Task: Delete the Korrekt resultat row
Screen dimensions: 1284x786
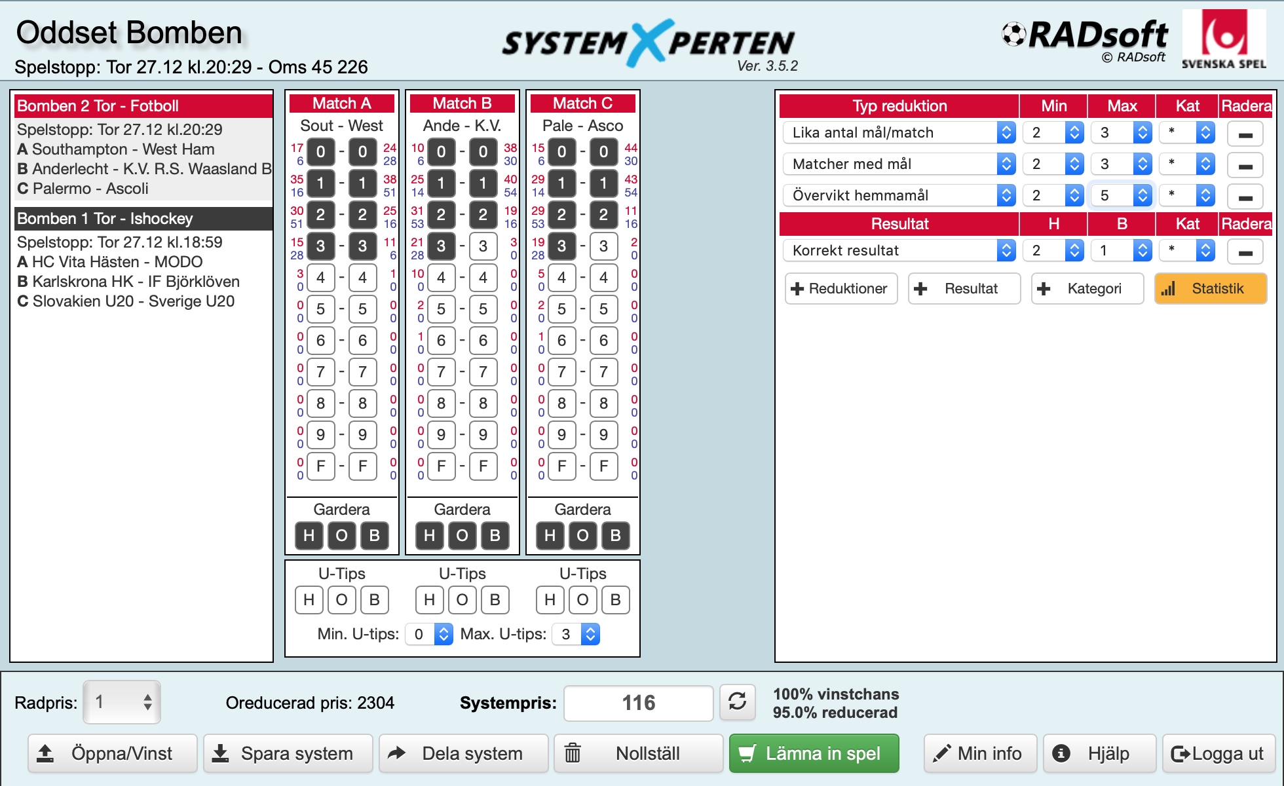Action: coord(1245,252)
